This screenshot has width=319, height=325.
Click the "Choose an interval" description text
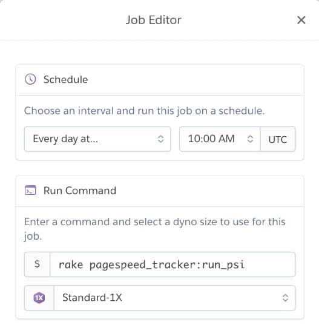[144, 111]
